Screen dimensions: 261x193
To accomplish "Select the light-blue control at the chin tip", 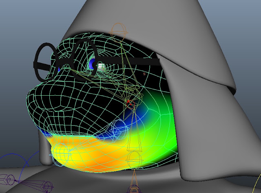I will pyautogui.click(x=61, y=156).
